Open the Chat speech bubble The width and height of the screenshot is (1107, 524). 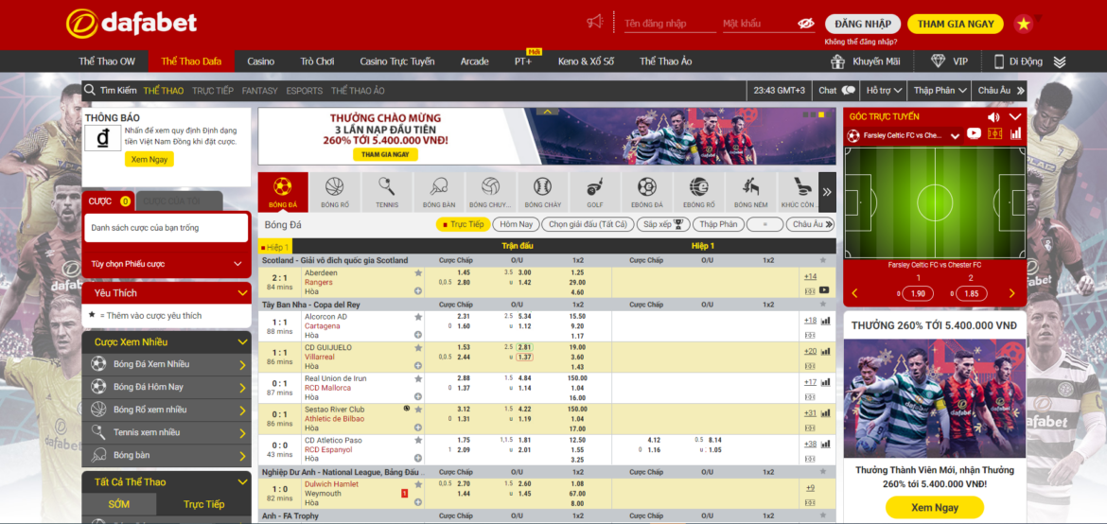coord(848,91)
